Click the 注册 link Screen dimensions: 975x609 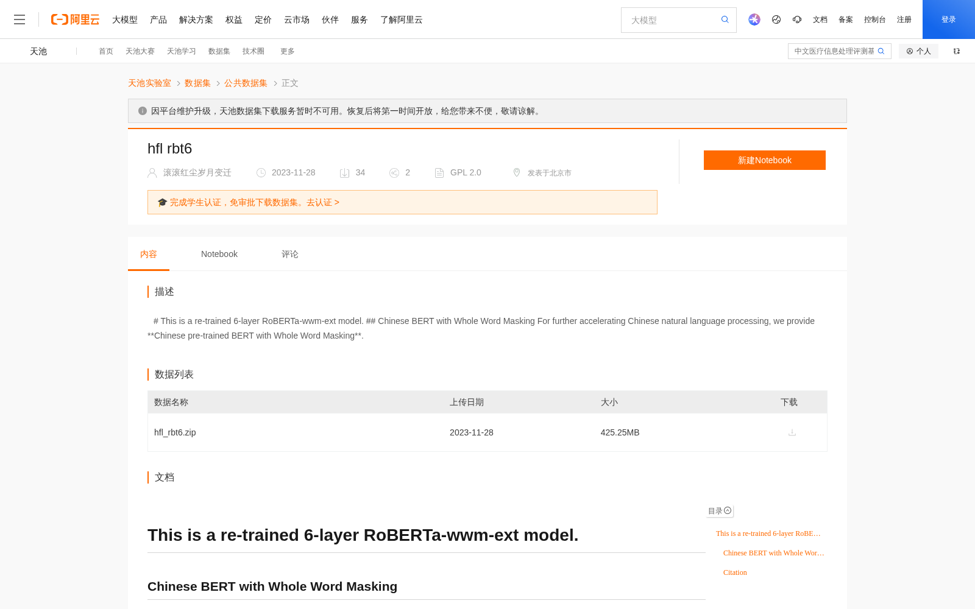pos(904,19)
